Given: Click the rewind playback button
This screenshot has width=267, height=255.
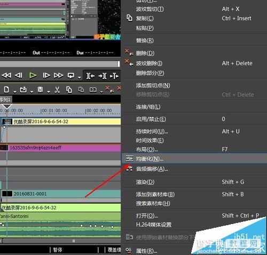Looking at the screenshot, I should coord(6,76).
